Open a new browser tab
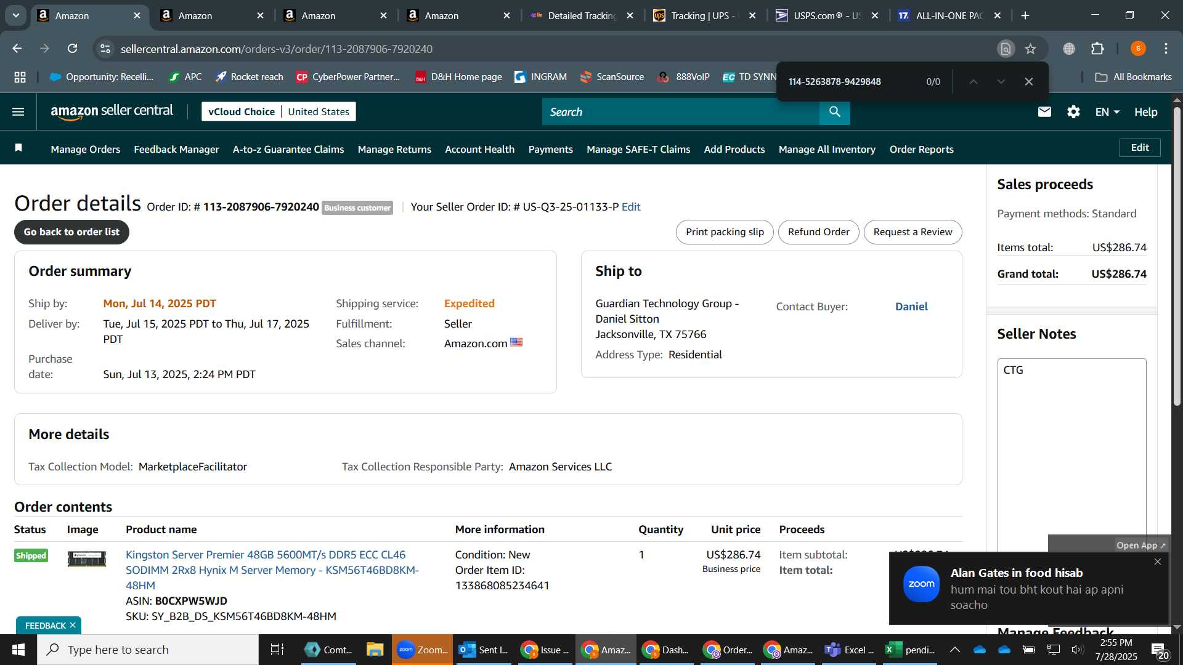1183x665 pixels. tap(1025, 15)
